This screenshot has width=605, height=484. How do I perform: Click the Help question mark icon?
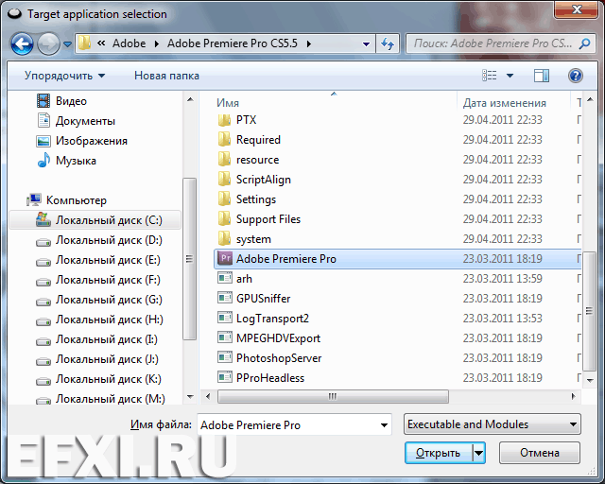[576, 76]
